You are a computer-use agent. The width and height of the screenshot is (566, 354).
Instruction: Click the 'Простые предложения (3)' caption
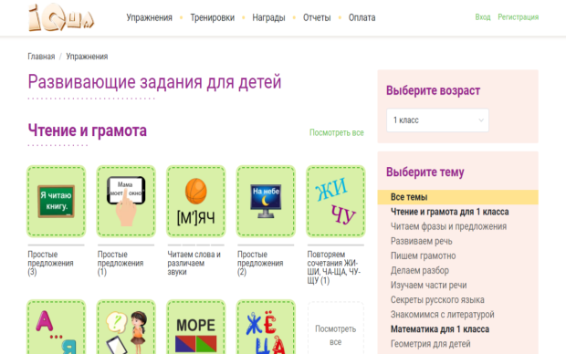[50, 263]
